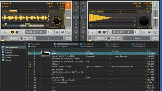
Task: Open Explorer in browser tree
Action: point(8,53)
